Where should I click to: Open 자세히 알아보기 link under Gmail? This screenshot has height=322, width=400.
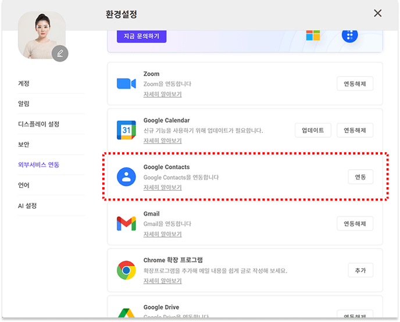163,234
